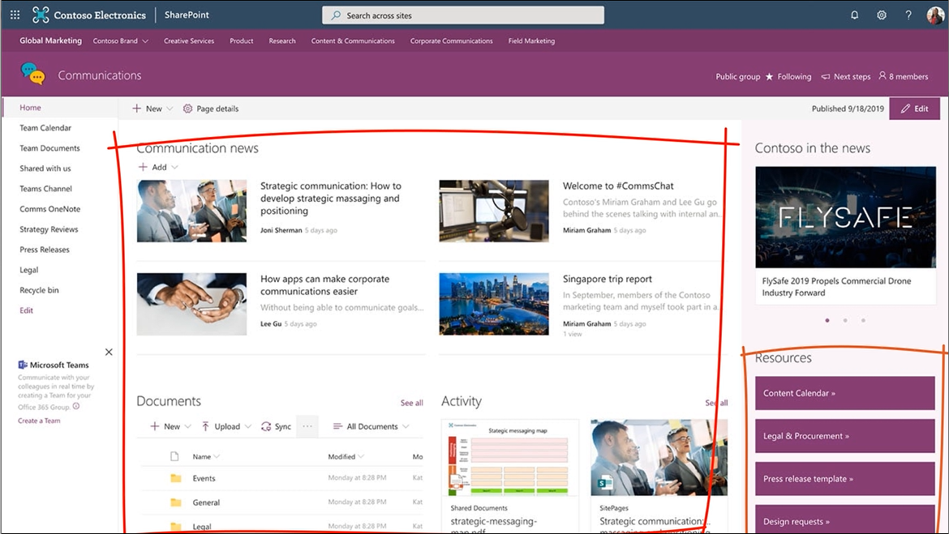
Task: Click the Microsoft Teams logo icon
Action: [x=23, y=365]
